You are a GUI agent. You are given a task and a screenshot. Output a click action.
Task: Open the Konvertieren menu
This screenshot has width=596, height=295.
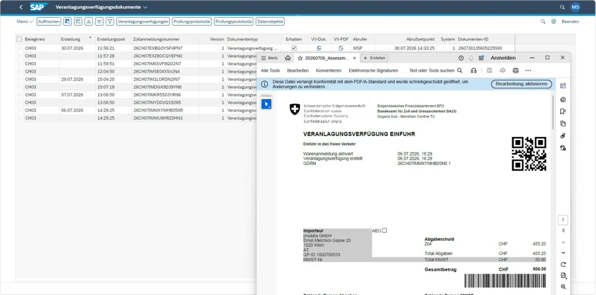pos(328,70)
